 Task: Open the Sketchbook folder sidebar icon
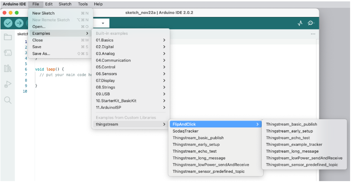point(8,37)
